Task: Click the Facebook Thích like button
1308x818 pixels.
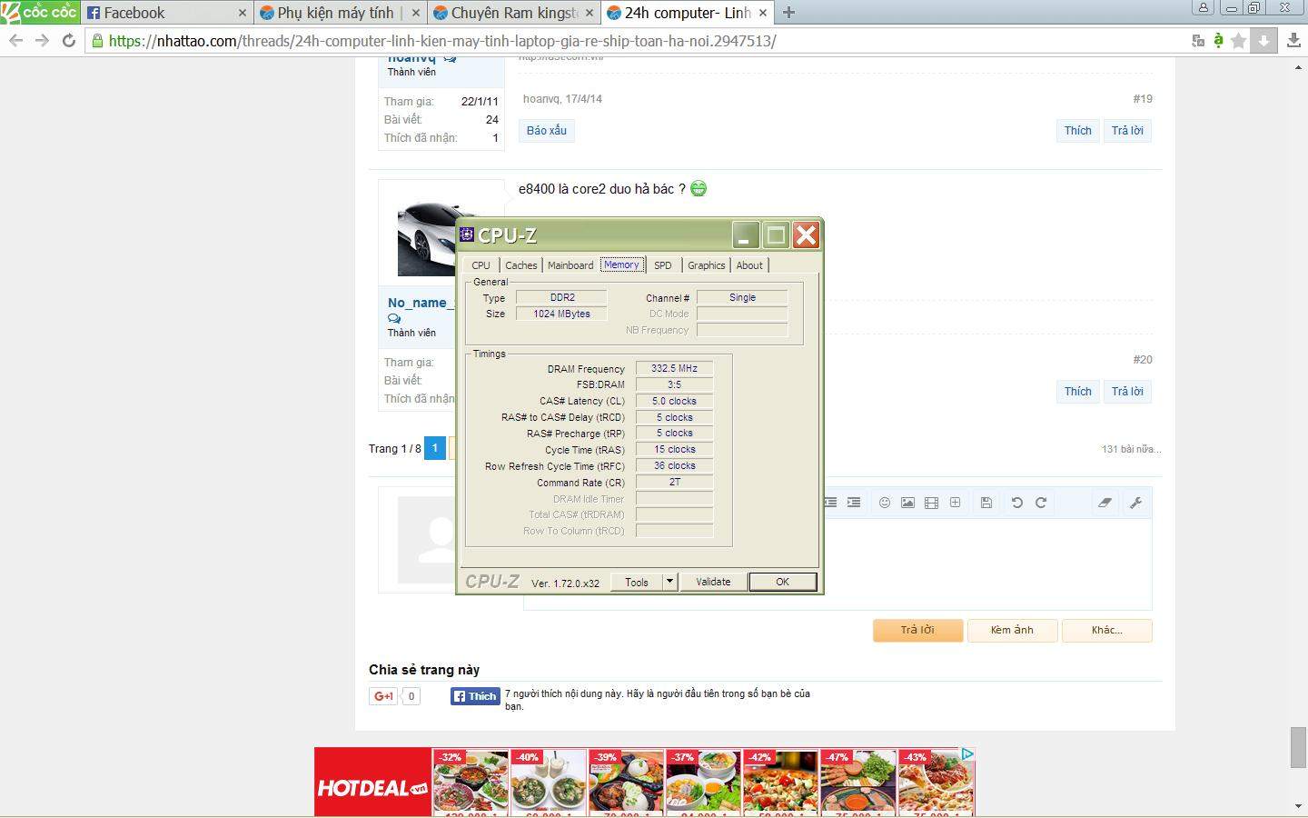Action: (475, 696)
